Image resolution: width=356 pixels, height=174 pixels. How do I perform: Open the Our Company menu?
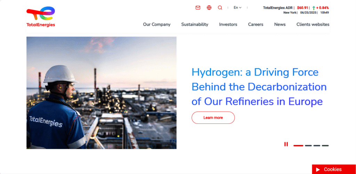coord(157,25)
